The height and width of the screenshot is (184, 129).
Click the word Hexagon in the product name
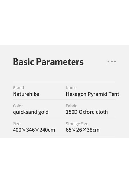point(76,94)
